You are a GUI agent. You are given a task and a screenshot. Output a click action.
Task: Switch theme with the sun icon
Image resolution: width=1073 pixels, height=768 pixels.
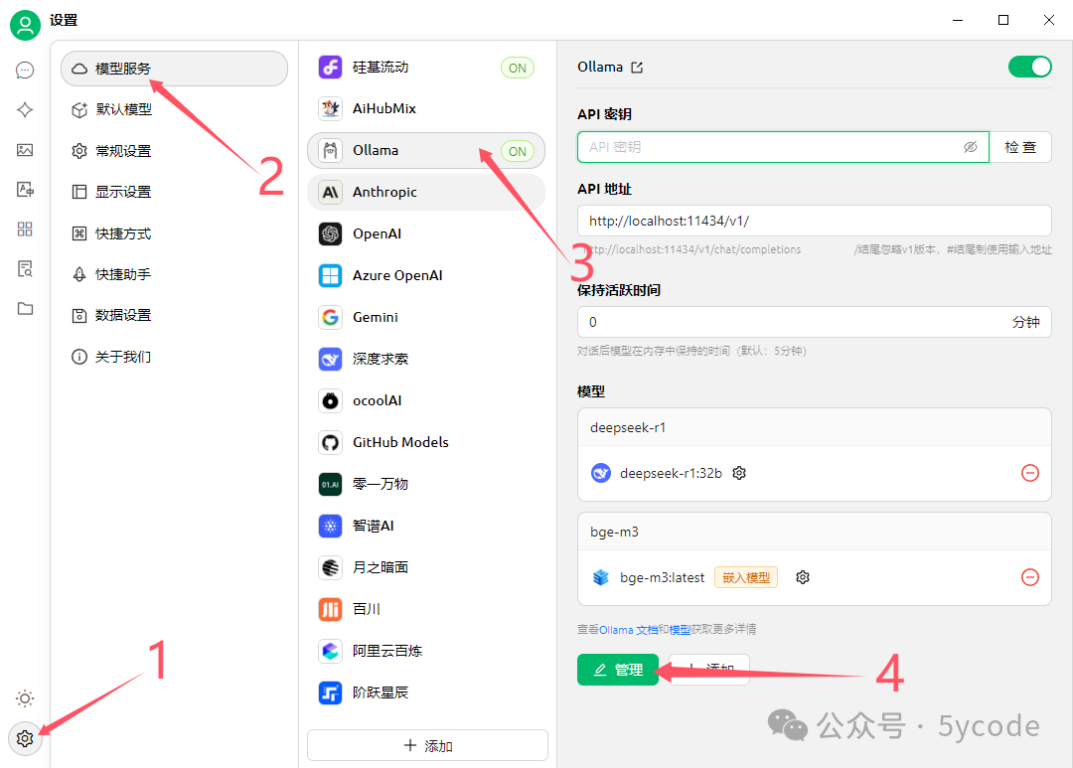coord(25,698)
